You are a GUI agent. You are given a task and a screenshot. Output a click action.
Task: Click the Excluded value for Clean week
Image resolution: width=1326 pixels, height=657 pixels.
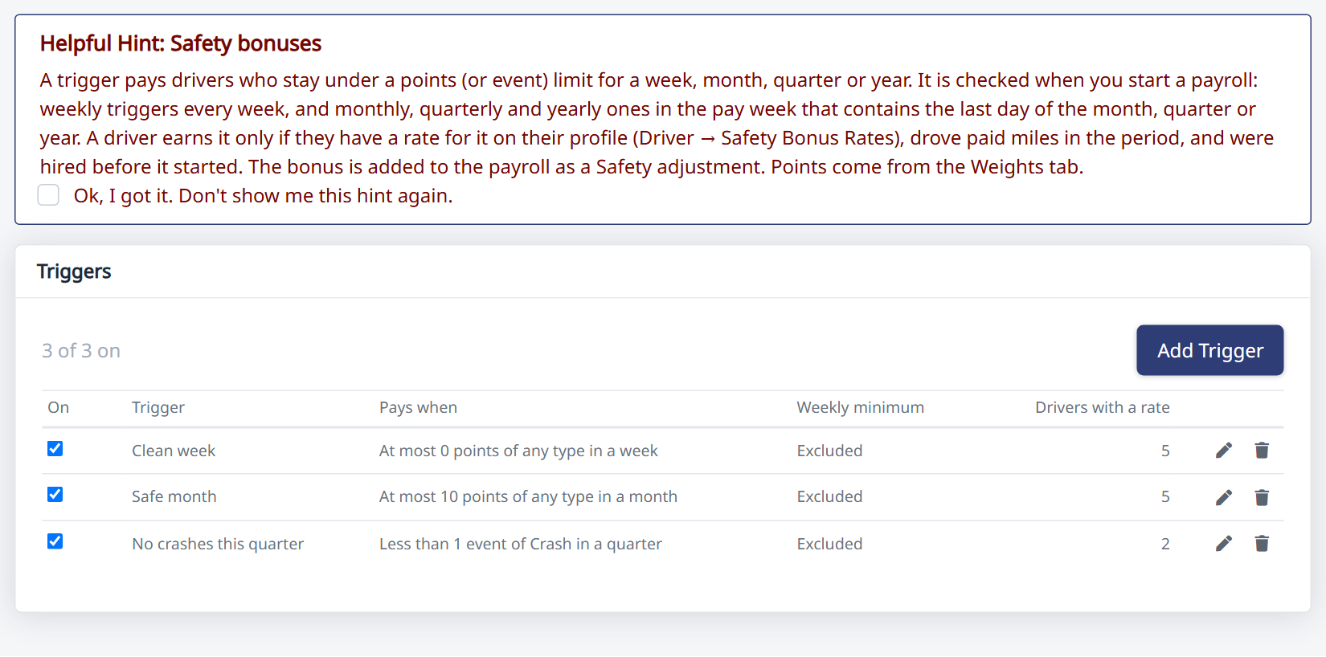point(829,451)
